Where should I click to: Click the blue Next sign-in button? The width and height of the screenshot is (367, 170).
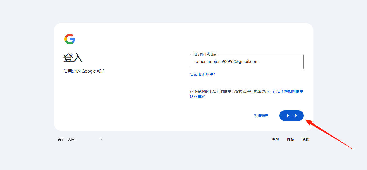click(x=291, y=115)
